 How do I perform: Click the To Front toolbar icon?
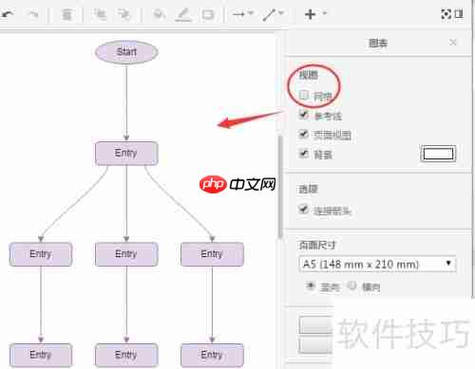(101, 14)
